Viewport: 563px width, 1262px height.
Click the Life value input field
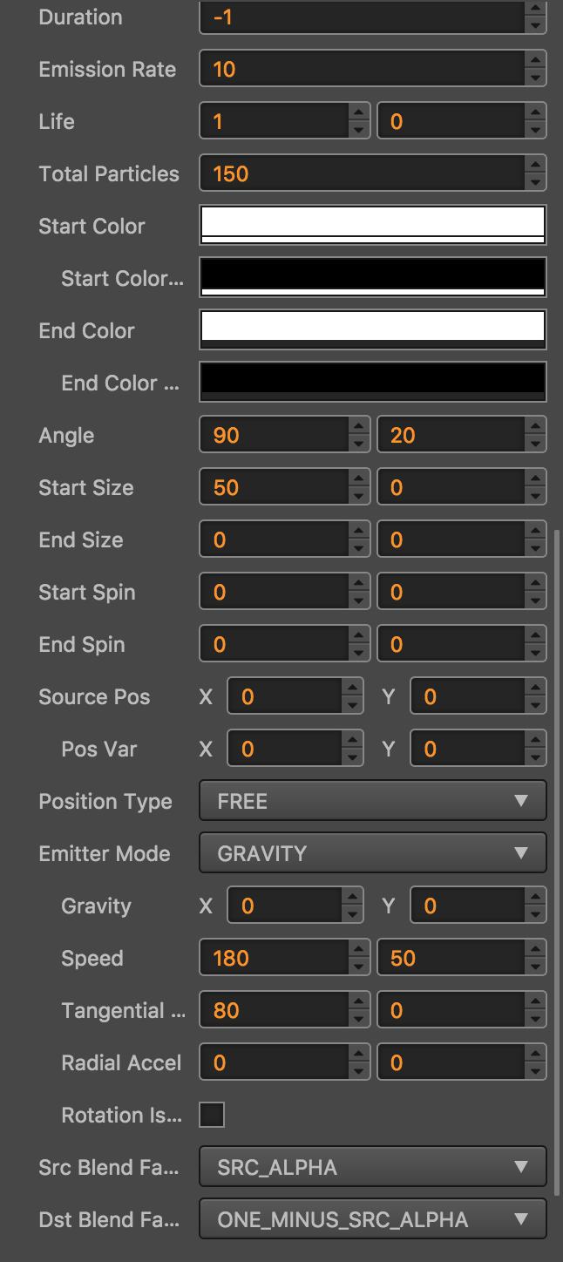point(275,121)
